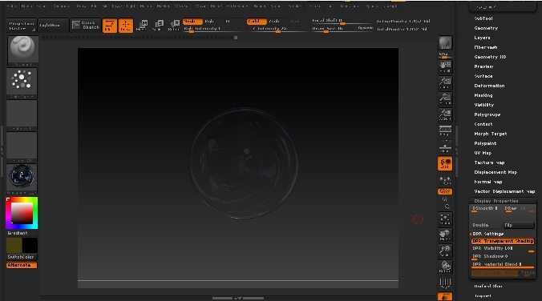542x301 pixels.
Task: Toggle the Zadd button
Action: tap(257, 22)
